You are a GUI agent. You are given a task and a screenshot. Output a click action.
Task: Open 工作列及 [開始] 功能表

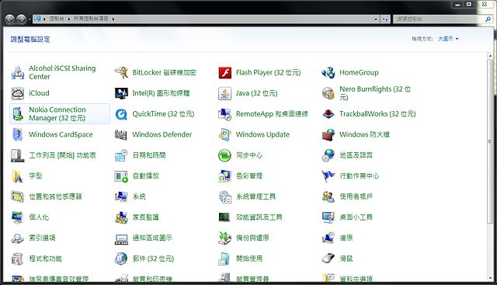pyautogui.click(x=62, y=155)
